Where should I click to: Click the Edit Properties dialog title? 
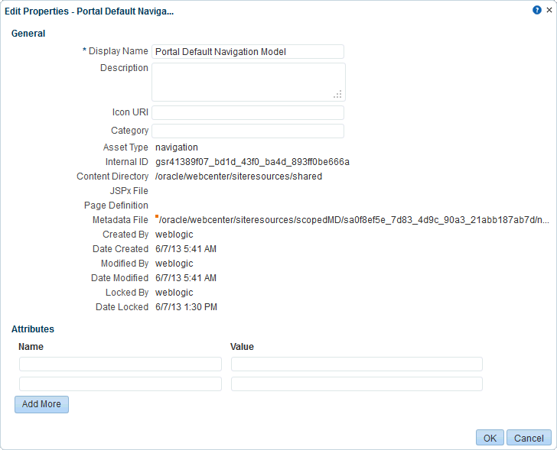tap(90, 11)
